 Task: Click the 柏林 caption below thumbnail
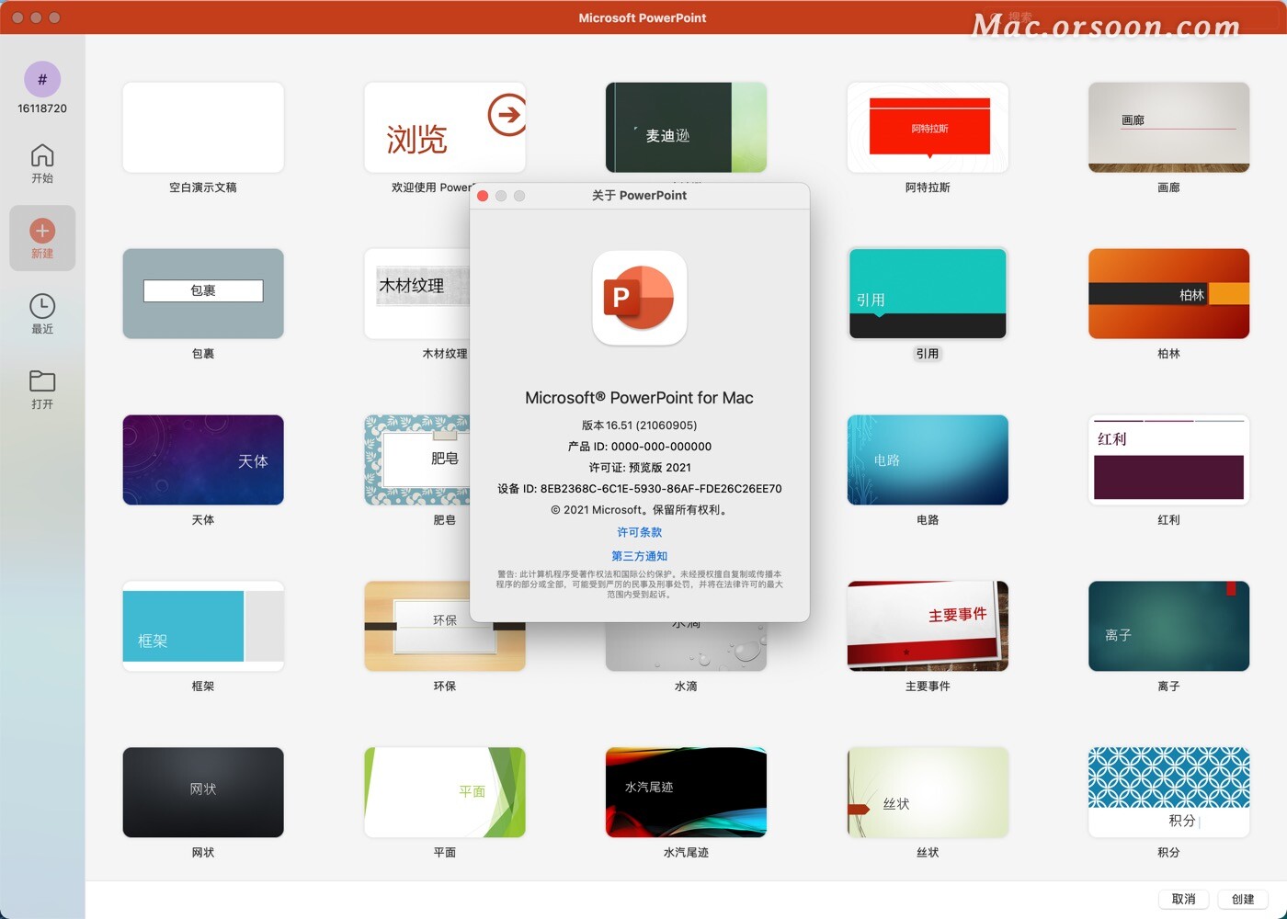(1169, 354)
